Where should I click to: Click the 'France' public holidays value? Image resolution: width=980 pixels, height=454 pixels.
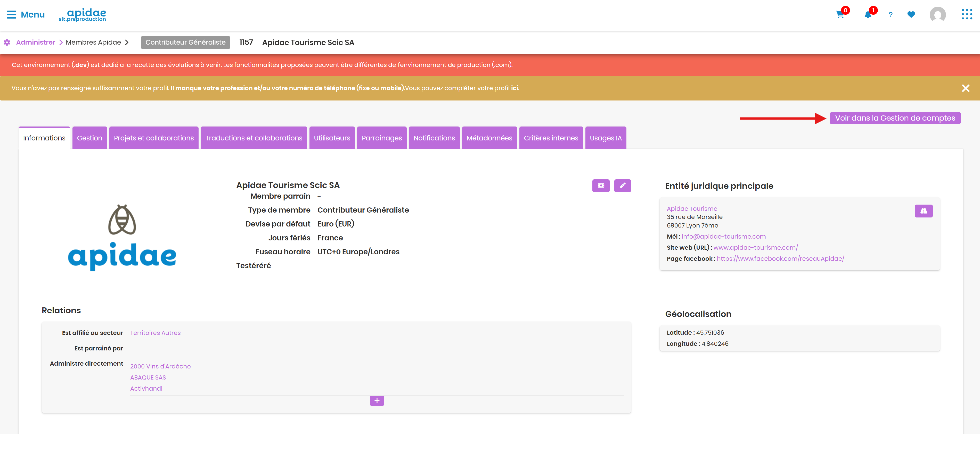(330, 238)
